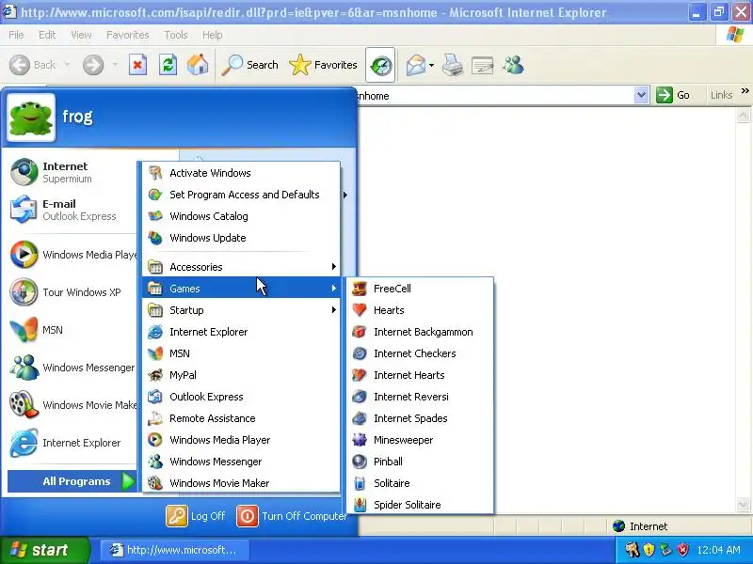Image resolution: width=753 pixels, height=564 pixels.
Task: Open Windows Messenger from All Programs
Action: tap(241, 461)
